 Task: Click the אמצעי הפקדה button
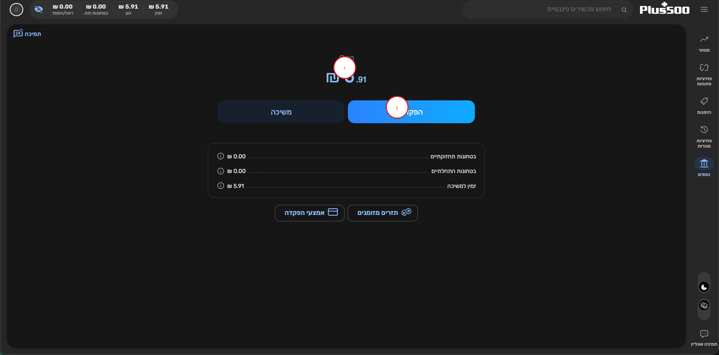click(x=310, y=213)
